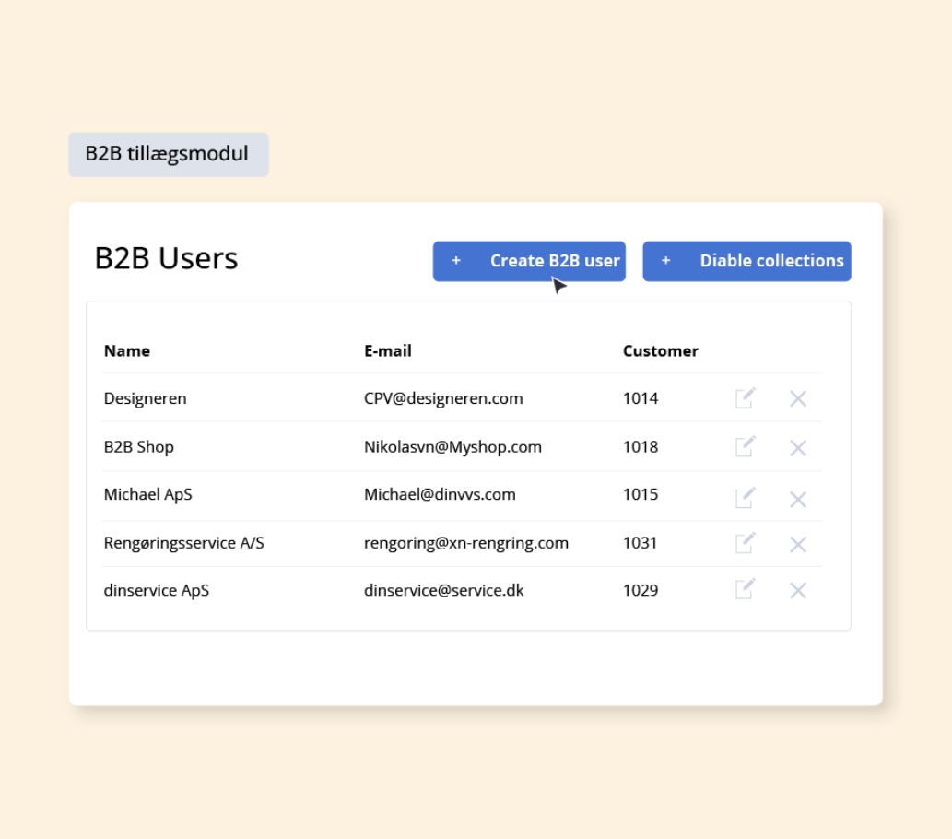Edit the Designeren user row
This screenshot has height=839, width=952.
point(745,398)
